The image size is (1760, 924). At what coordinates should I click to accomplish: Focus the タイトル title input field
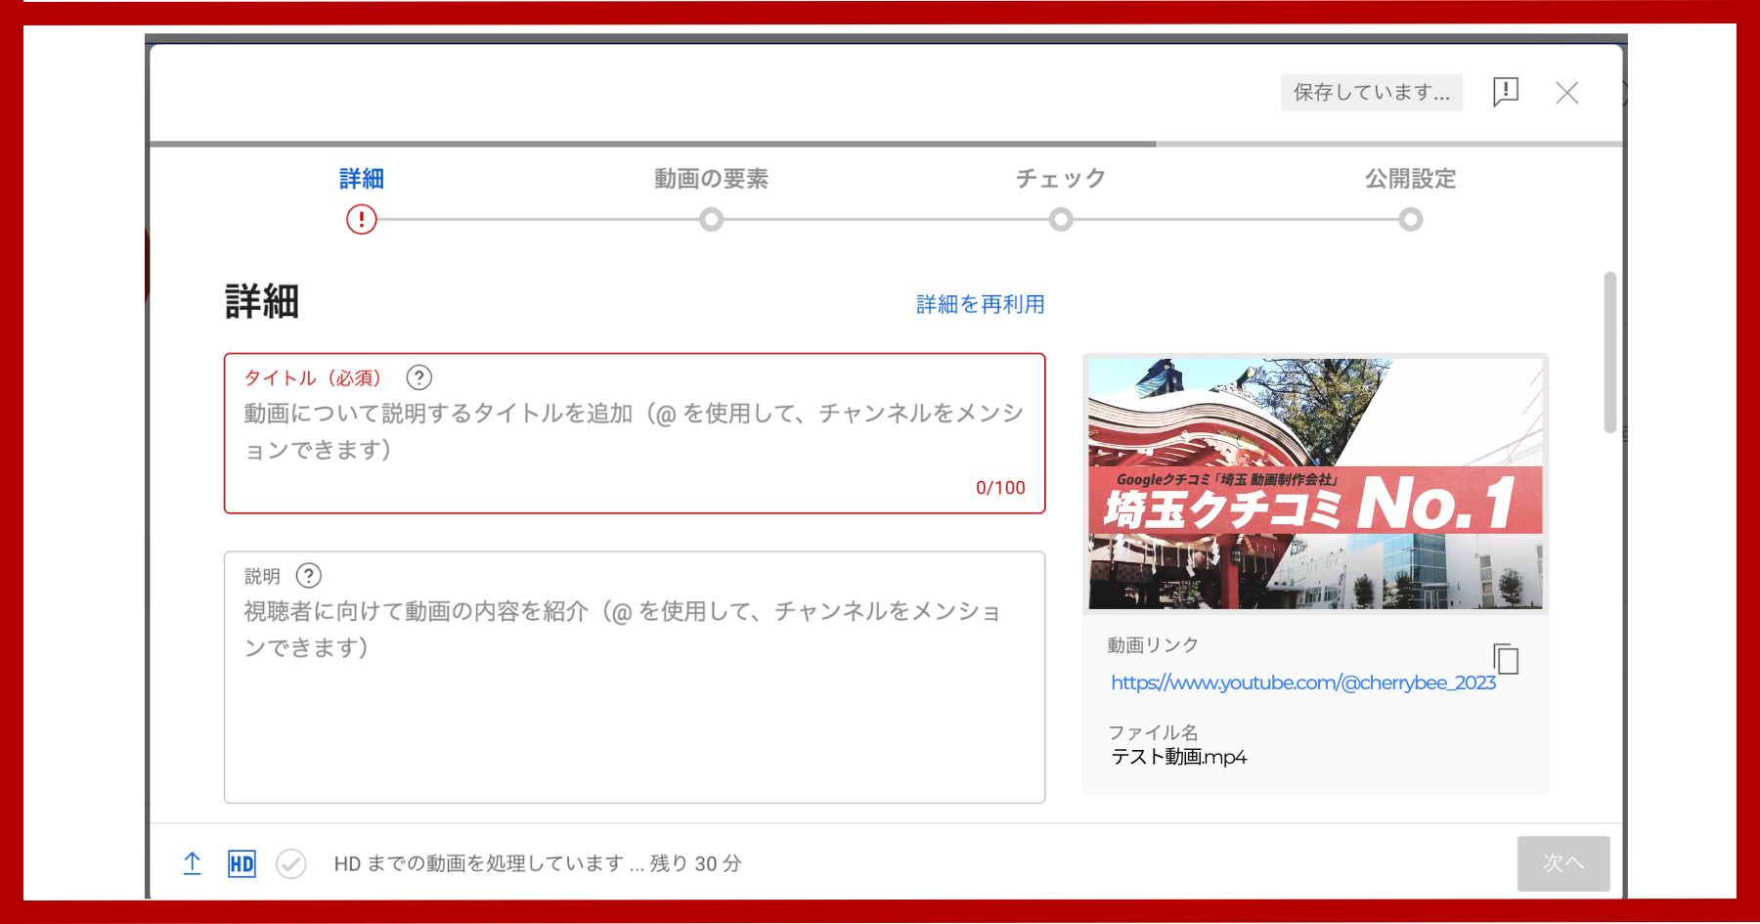click(x=634, y=431)
